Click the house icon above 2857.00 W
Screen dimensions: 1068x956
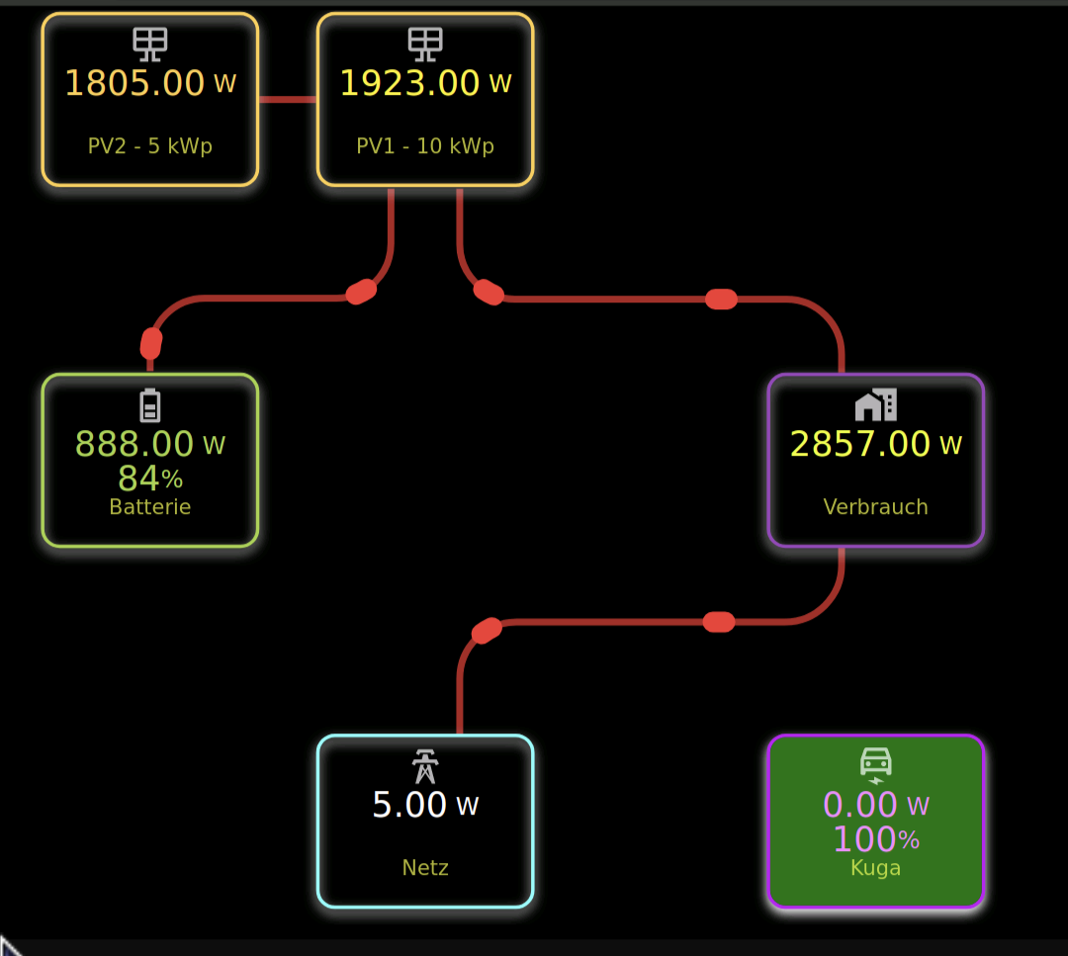pyautogui.click(x=876, y=404)
